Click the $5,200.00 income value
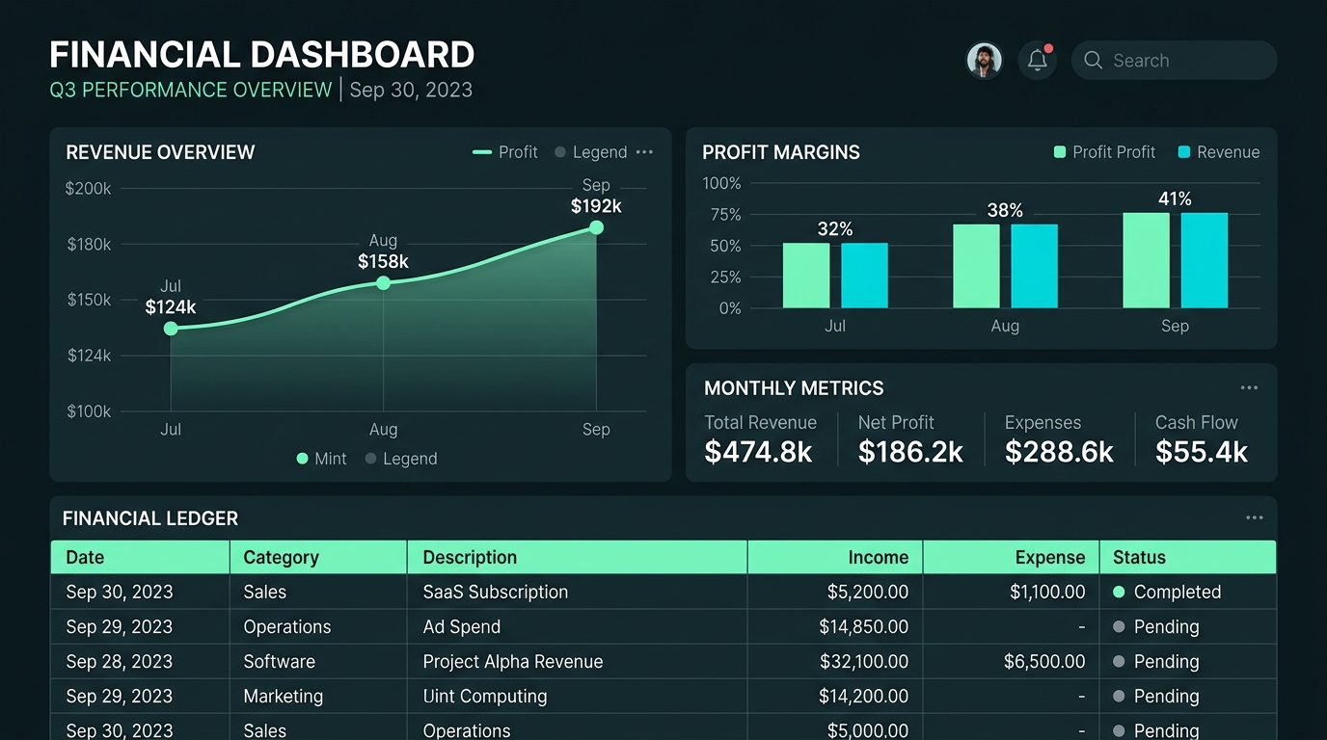 pos(868,592)
